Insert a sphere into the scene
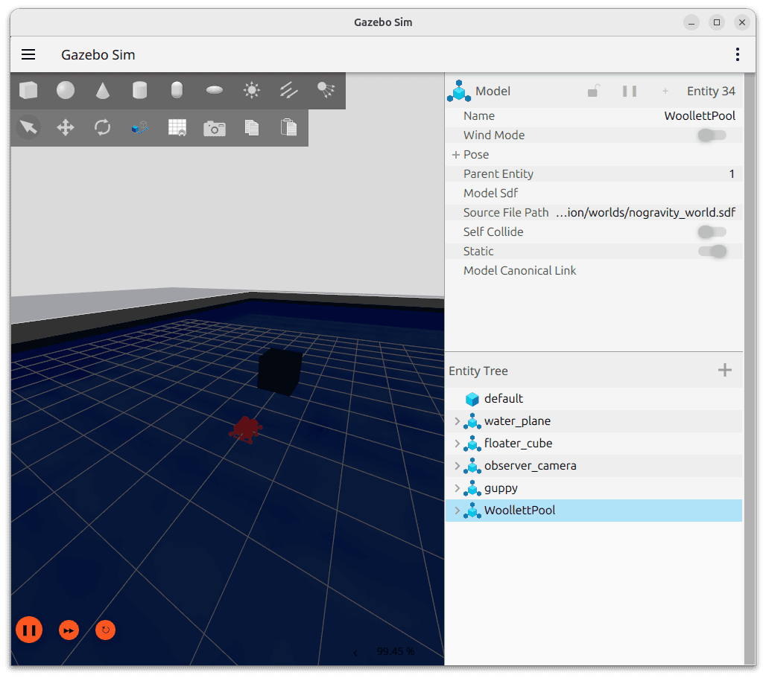766x678 pixels. click(x=66, y=89)
